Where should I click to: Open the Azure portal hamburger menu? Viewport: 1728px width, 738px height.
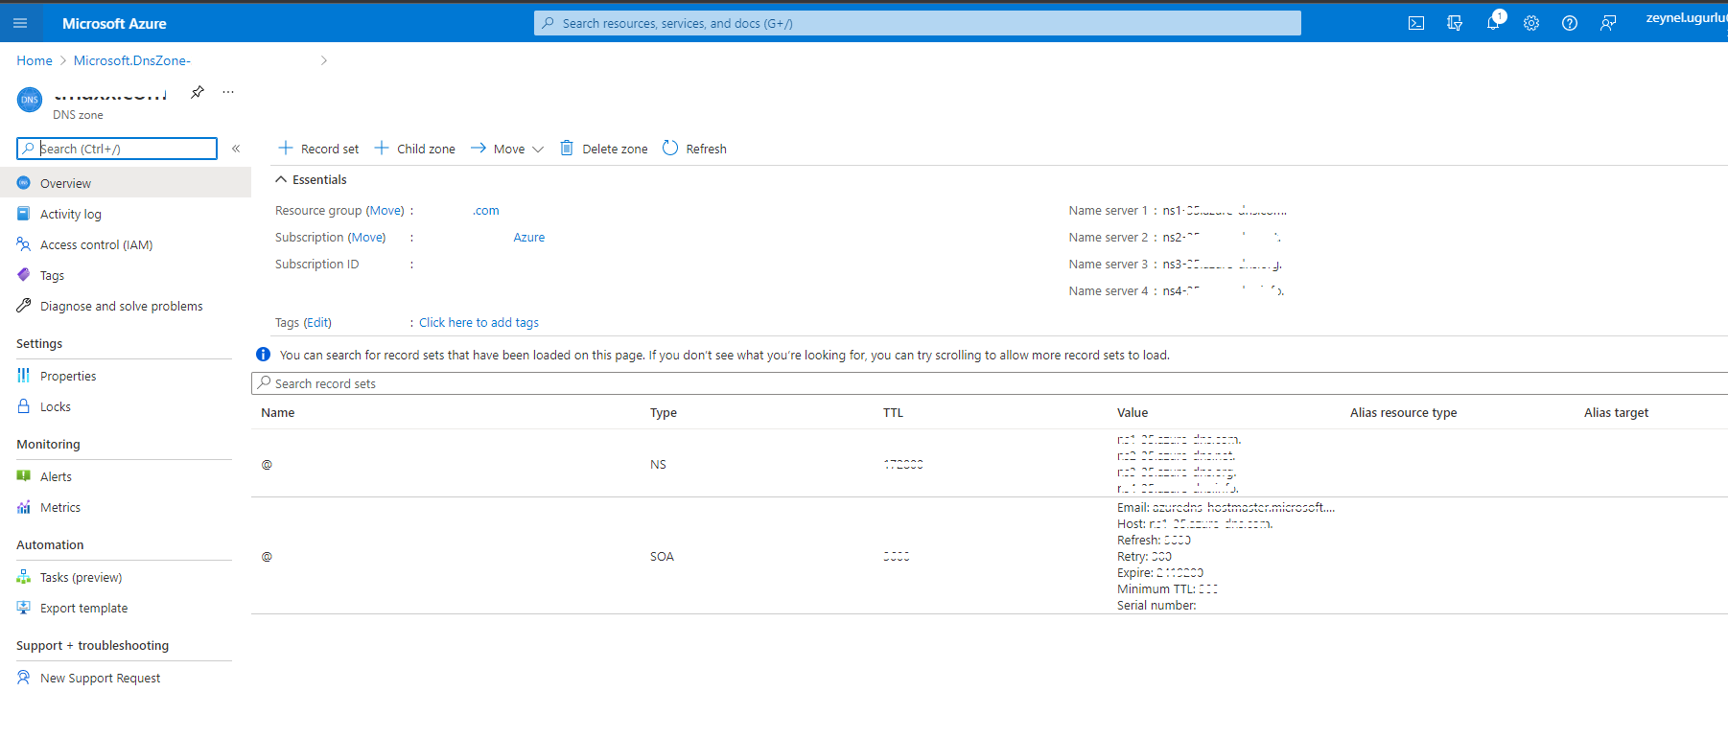[20, 23]
